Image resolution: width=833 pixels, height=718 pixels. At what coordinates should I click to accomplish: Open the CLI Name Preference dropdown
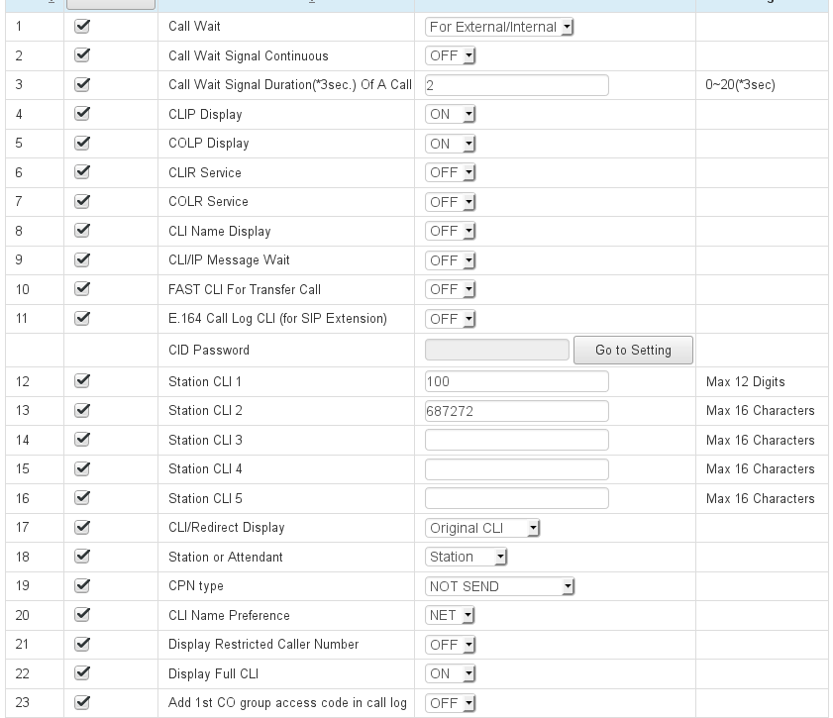coord(452,615)
